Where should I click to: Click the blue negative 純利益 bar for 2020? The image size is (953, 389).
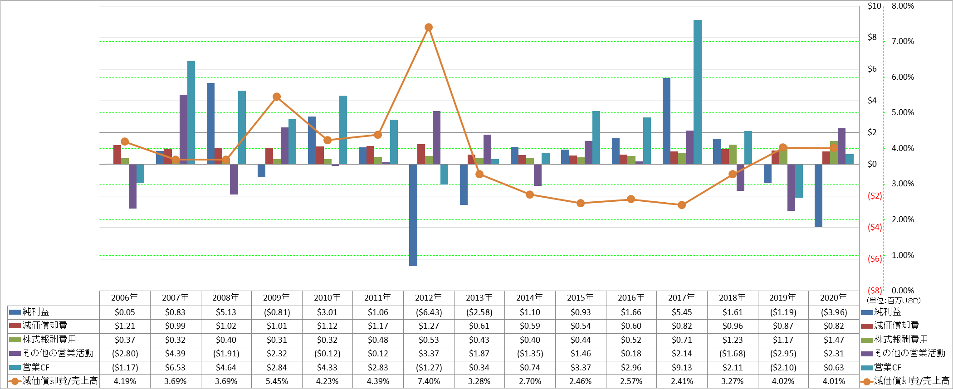(x=818, y=195)
